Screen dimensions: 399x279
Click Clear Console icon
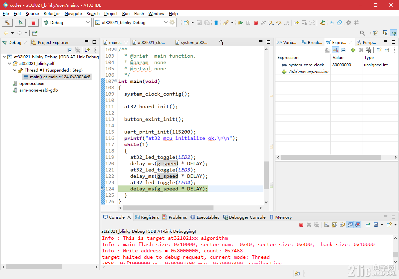327,225
